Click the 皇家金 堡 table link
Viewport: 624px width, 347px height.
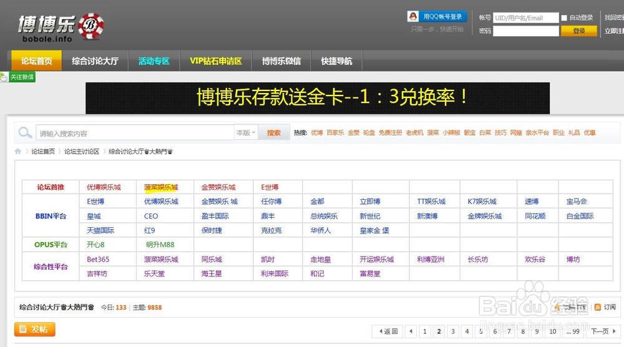click(x=374, y=230)
